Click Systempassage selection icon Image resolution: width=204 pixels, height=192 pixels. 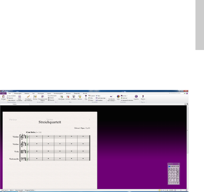[x=96, y=98]
